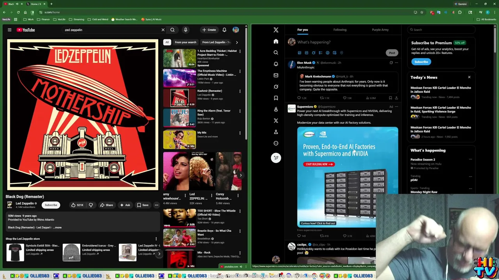
Task: Reload the browser page
Action: 18,12
